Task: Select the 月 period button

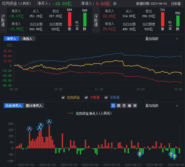Action: pos(124,106)
